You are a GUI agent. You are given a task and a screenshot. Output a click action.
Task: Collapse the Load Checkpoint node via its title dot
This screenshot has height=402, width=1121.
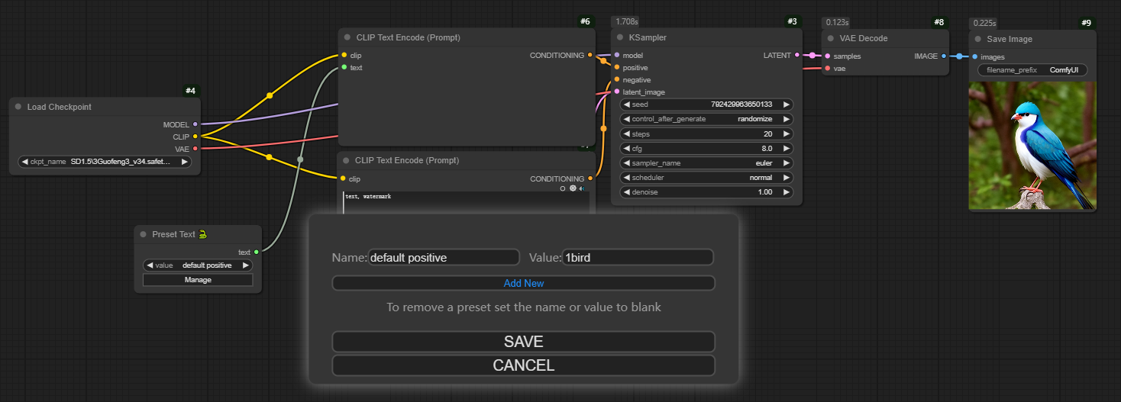click(x=17, y=107)
